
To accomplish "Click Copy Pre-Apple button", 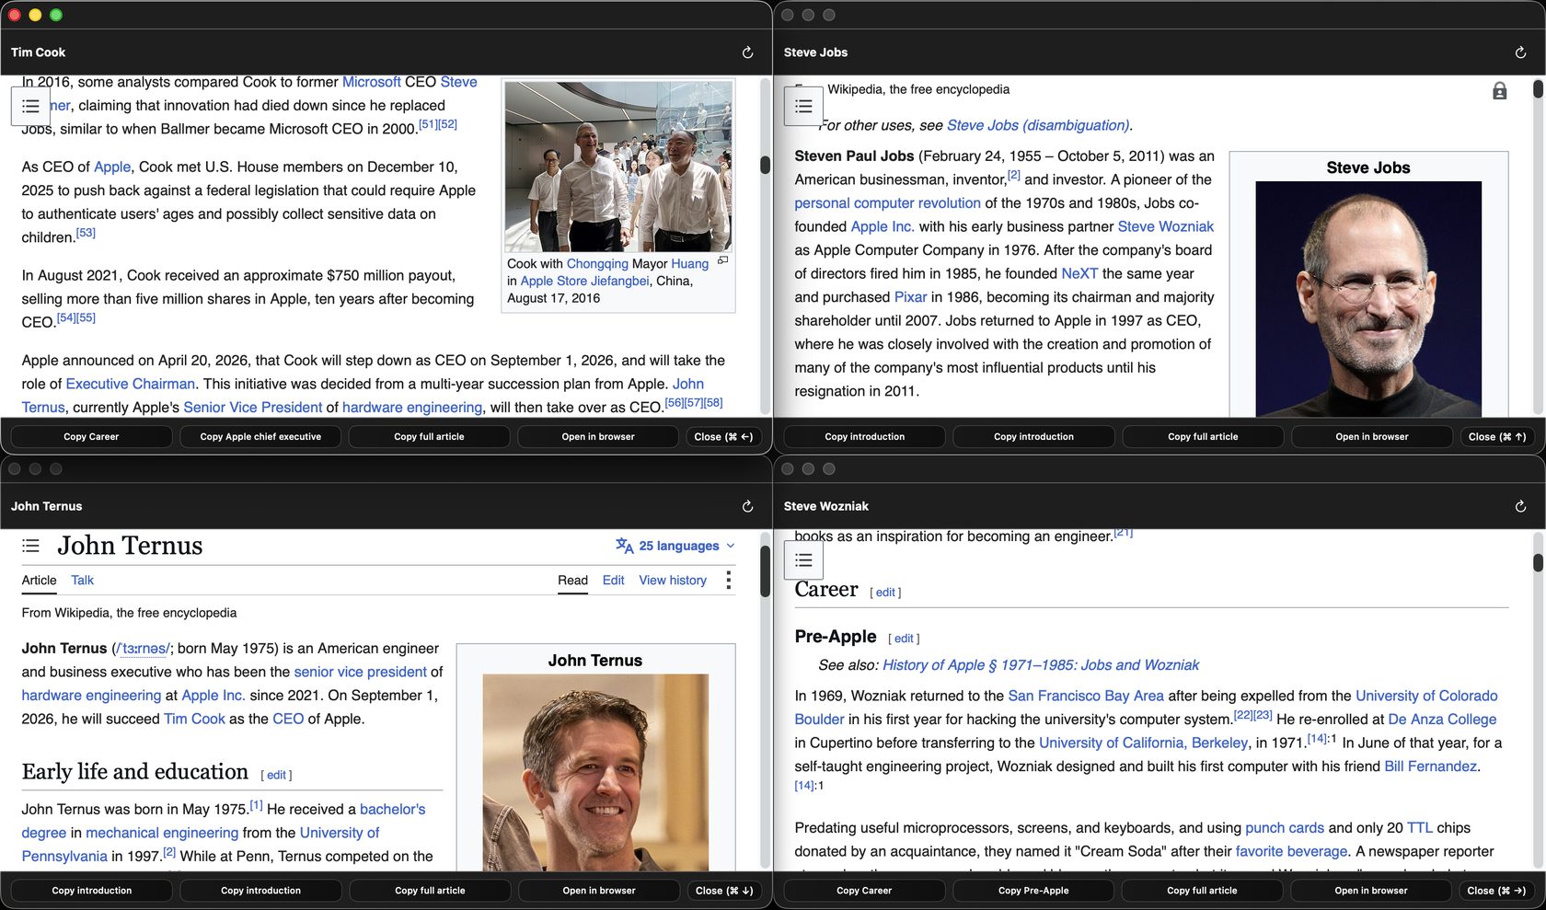I will click(1033, 891).
